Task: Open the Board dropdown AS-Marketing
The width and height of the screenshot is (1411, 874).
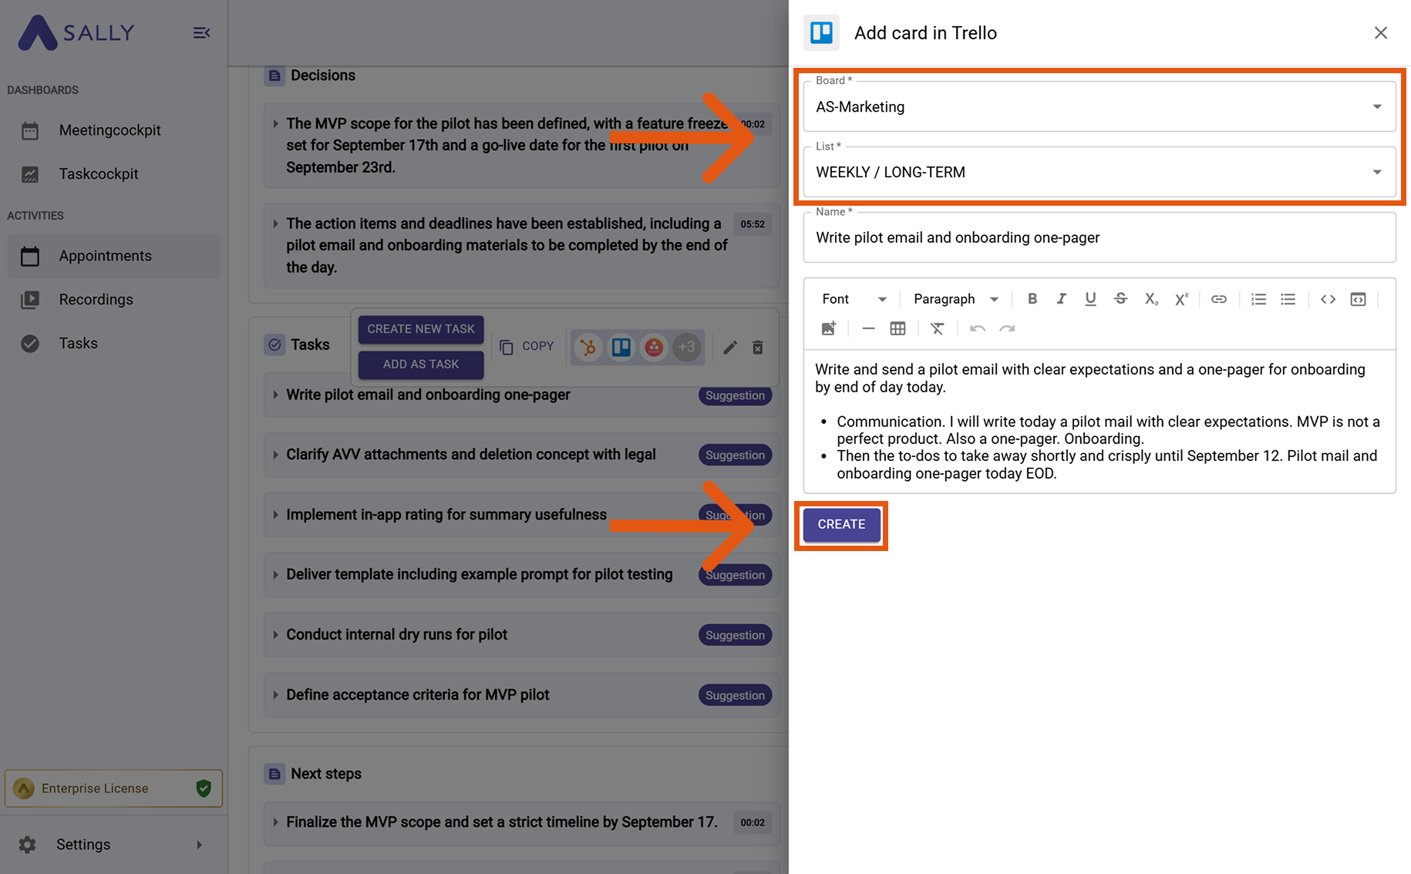Action: point(1100,106)
